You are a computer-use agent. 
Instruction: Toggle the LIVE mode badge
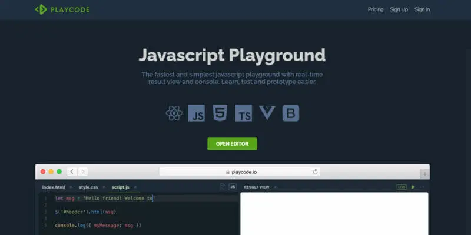(x=402, y=187)
